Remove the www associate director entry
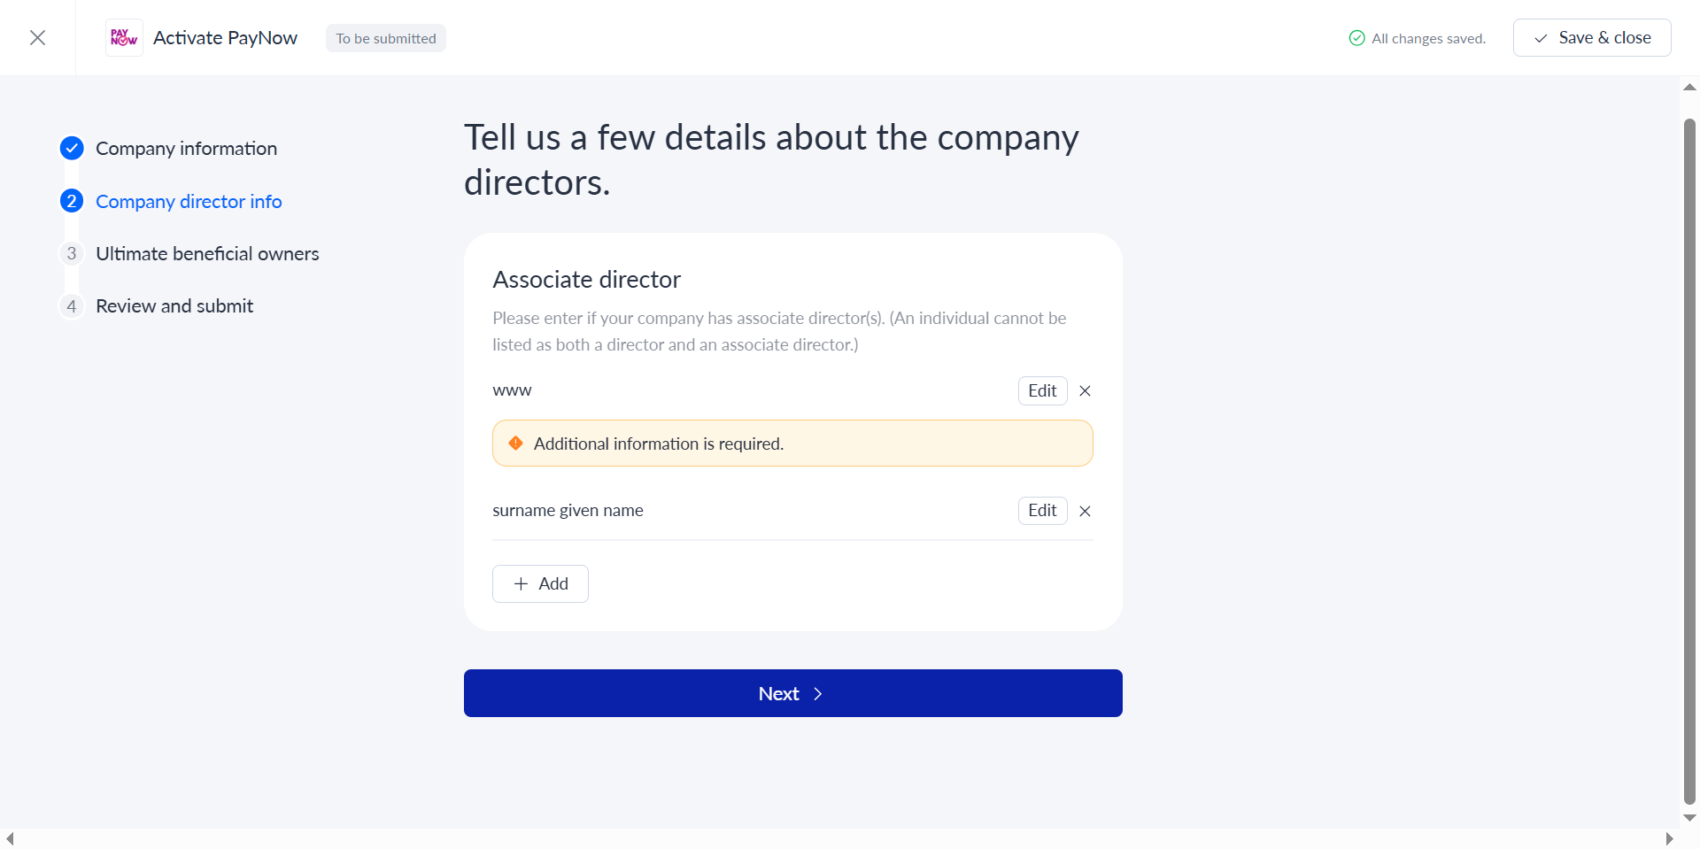 1085,390
